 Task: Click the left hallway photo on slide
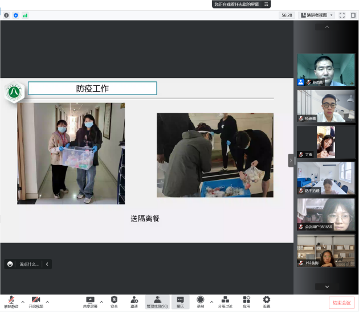[x=71, y=154]
